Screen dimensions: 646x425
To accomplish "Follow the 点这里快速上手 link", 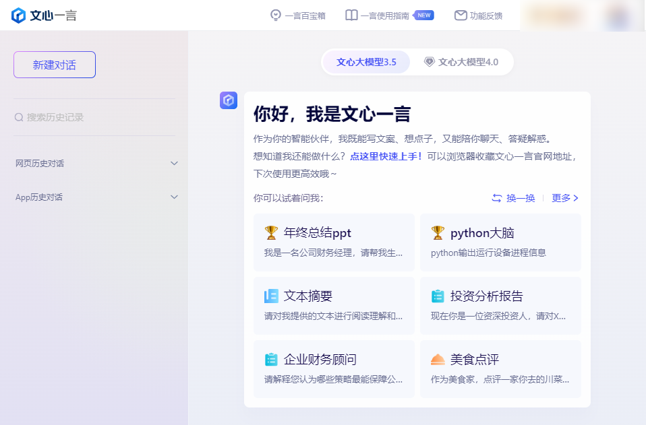I will pyautogui.click(x=386, y=156).
